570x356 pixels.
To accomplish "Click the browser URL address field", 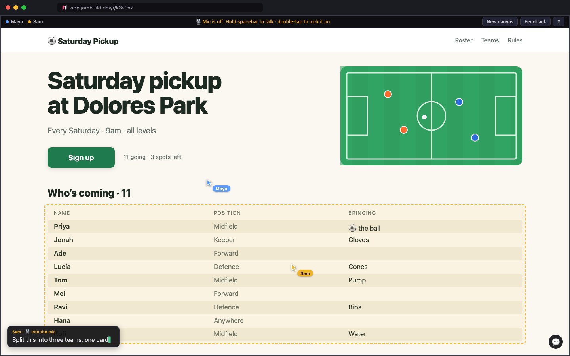I will point(160,8).
